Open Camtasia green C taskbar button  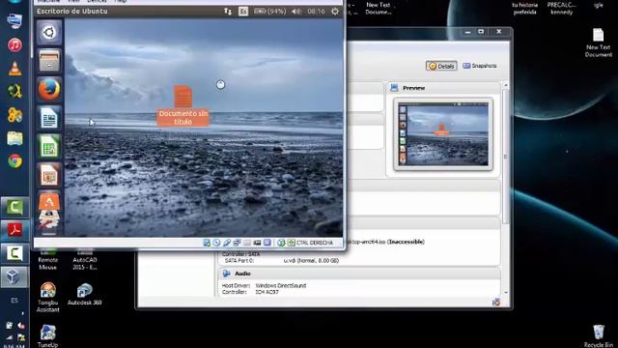pyautogui.click(x=14, y=207)
